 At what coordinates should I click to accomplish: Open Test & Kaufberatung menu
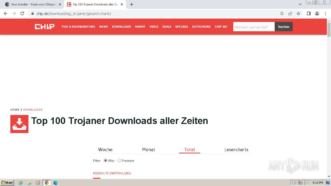(x=78, y=27)
